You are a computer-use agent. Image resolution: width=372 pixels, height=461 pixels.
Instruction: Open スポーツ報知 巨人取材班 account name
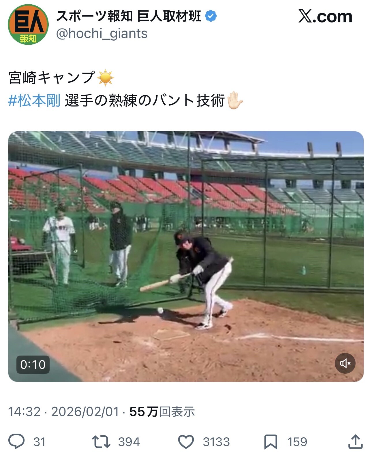[128, 16]
